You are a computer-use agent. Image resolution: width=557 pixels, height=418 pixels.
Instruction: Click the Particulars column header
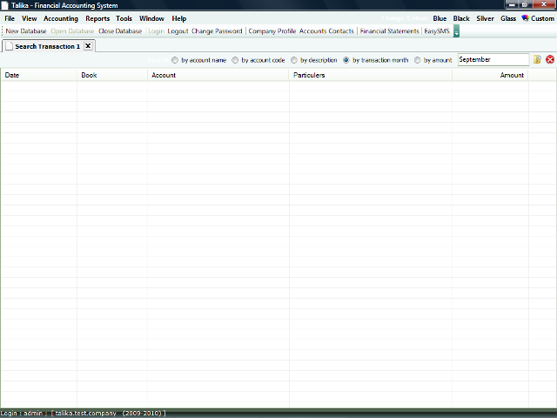tap(309, 76)
